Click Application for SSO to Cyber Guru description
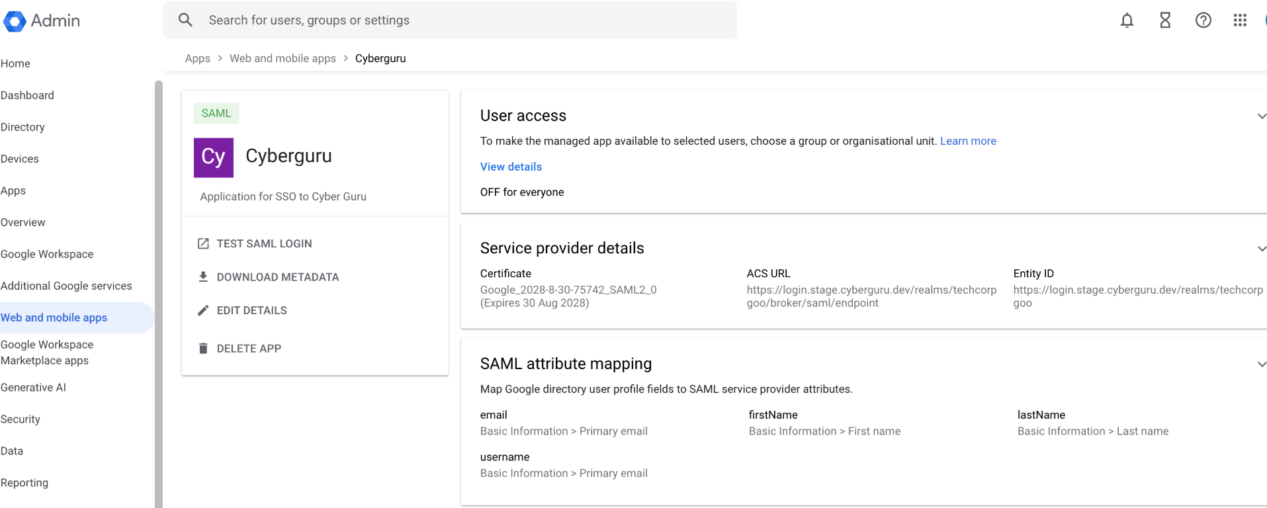1267x508 pixels. pyautogui.click(x=283, y=196)
